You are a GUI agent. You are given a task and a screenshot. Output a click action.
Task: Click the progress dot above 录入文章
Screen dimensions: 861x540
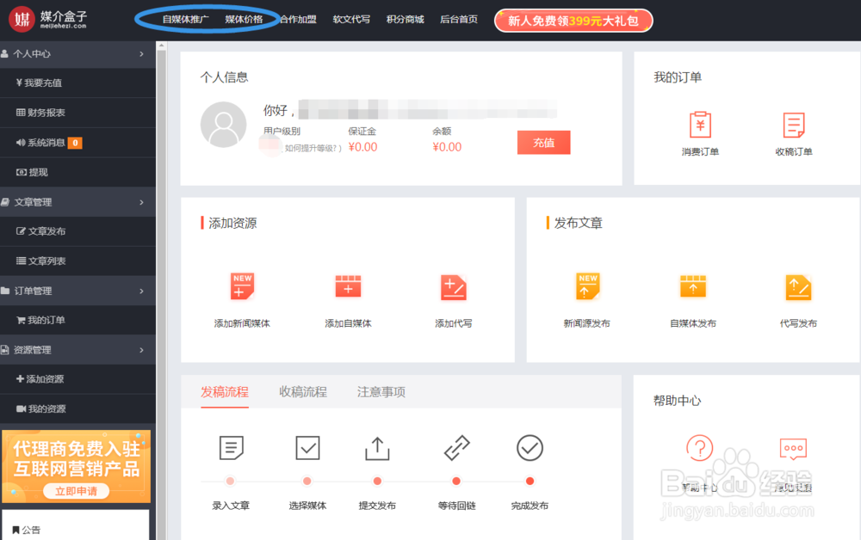(x=230, y=482)
